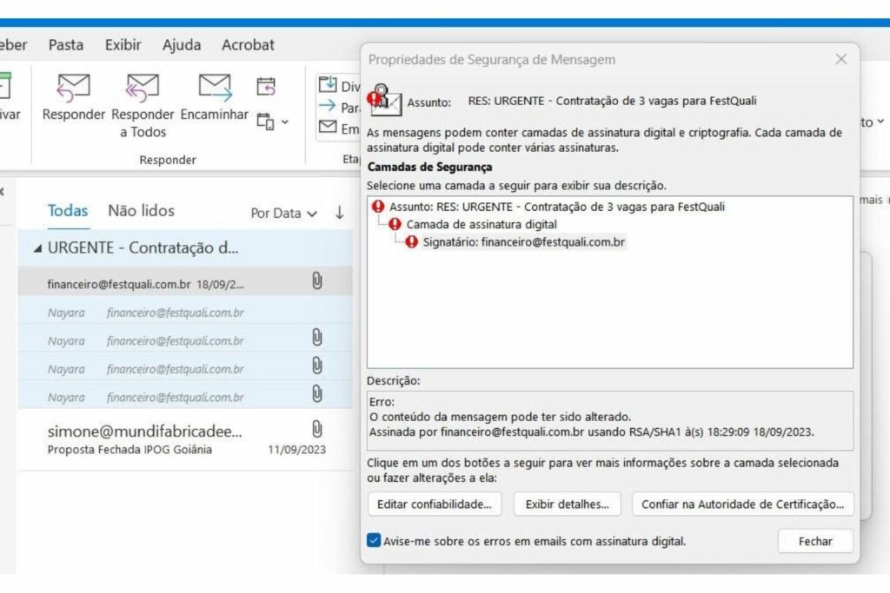Click the red error icon beside Signatário
This screenshot has height=593, width=890.
click(x=412, y=242)
